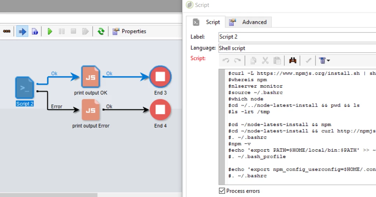
Task: Open the Language field showing Shell script
Action: tap(297, 48)
